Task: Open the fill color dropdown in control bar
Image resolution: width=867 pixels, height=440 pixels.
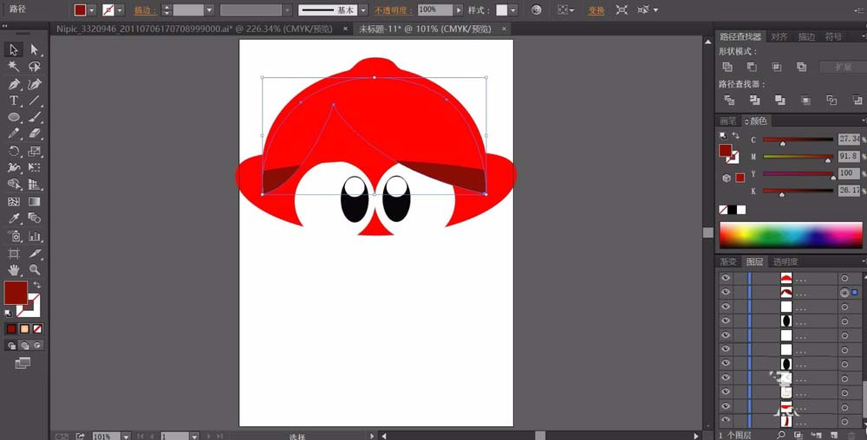Action: (x=92, y=10)
